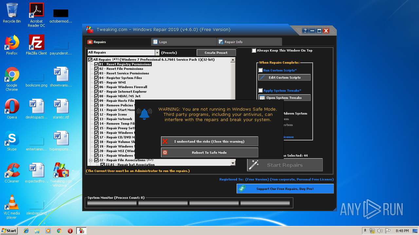Toggle the All Repairs (43) checkbox
This screenshot has height=235, width=419.
coord(90,60)
